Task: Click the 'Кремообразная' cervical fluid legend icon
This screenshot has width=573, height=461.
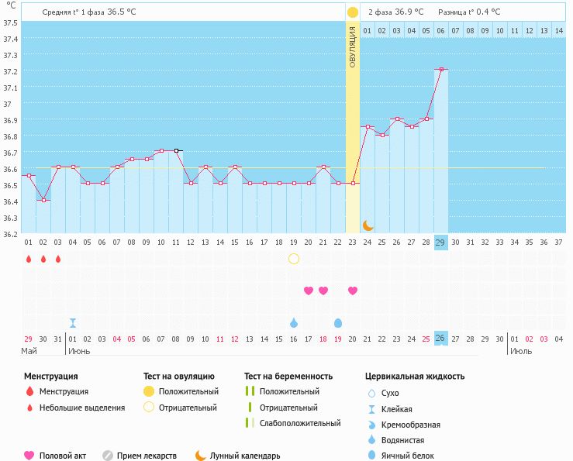Action: pos(371,425)
